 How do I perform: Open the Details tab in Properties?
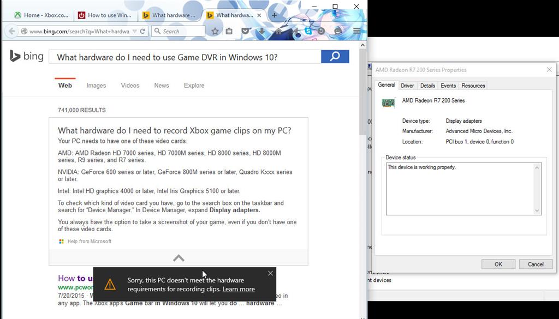[427, 86]
